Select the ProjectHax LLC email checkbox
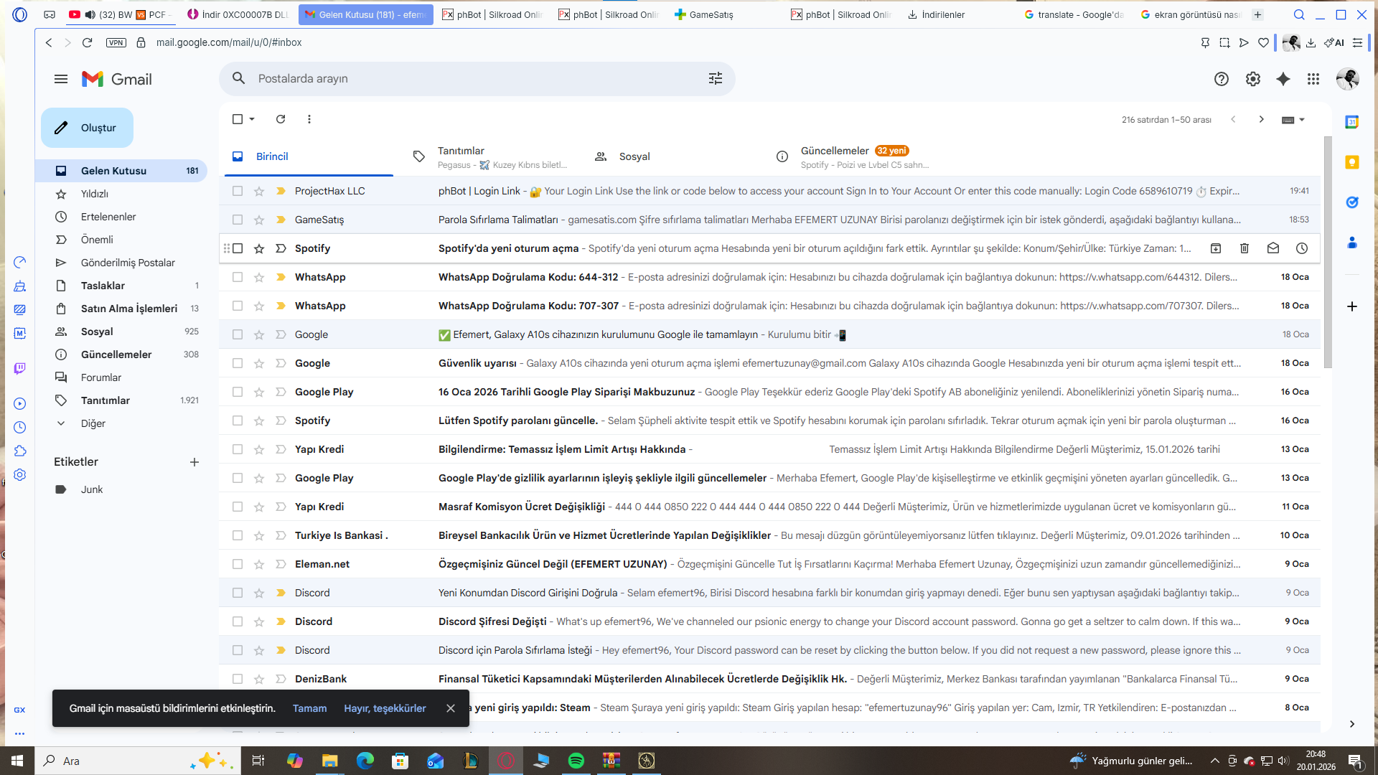Viewport: 1378px width, 775px height. 238,191
